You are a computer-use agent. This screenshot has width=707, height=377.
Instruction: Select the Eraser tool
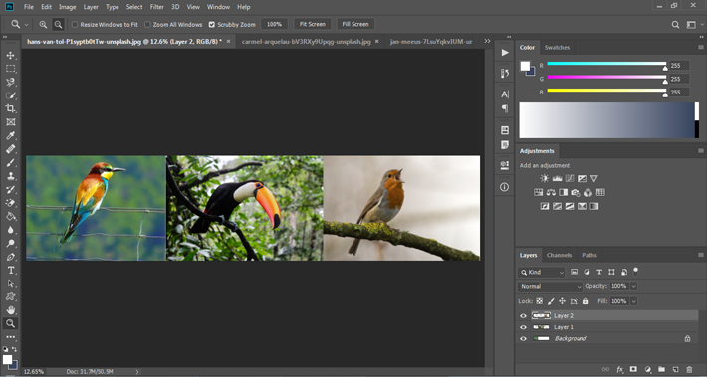click(x=10, y=203)
